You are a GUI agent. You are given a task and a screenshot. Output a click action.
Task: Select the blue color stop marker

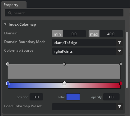click(x=8, y=83)
